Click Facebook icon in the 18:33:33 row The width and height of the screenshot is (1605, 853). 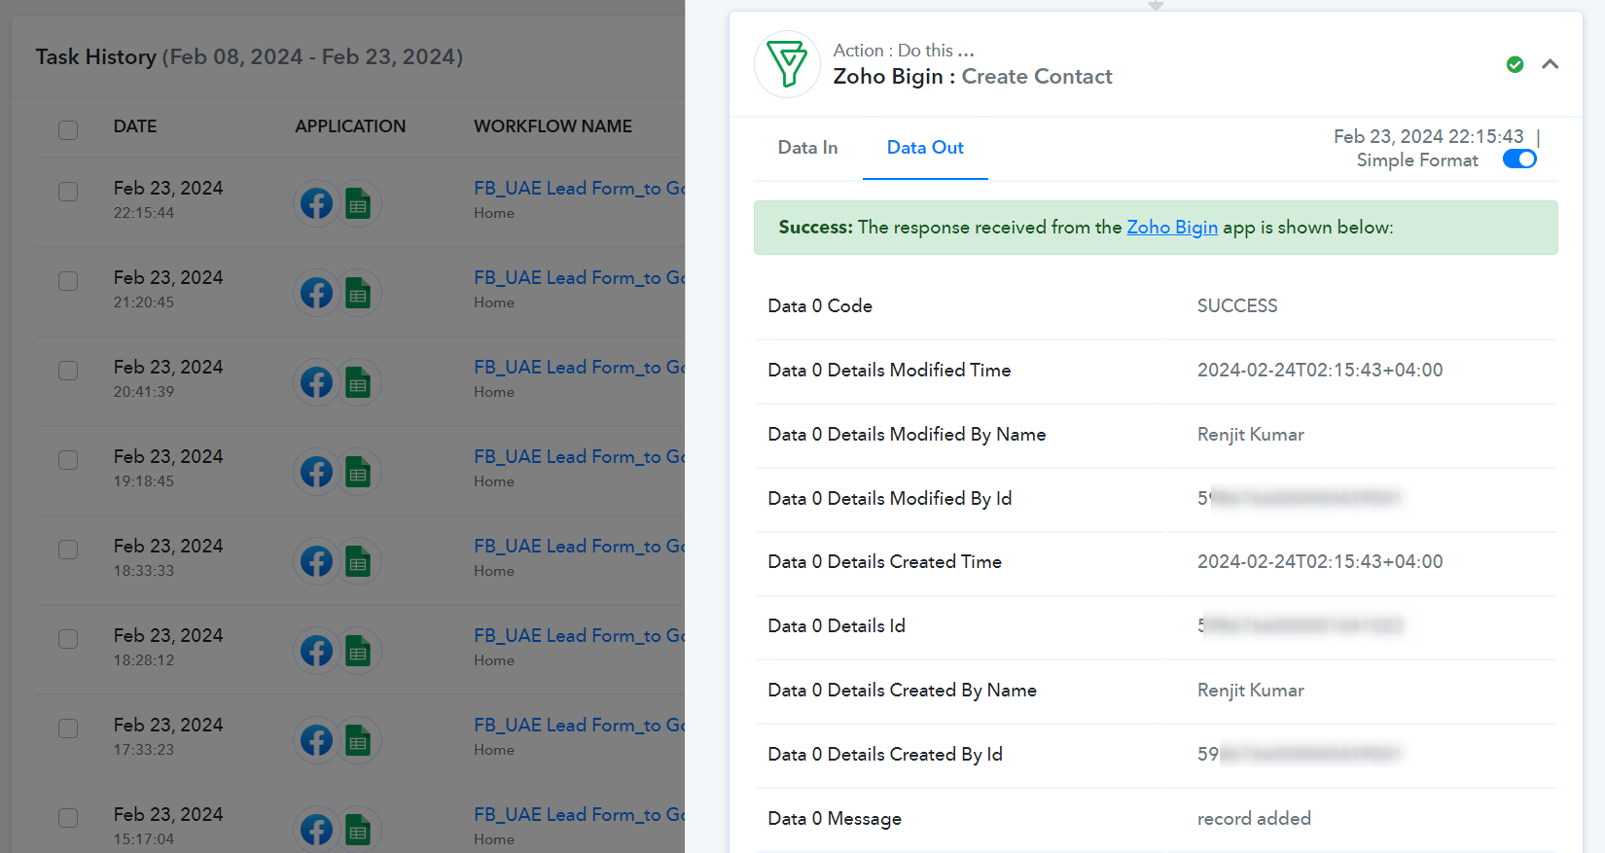point(316,562)
